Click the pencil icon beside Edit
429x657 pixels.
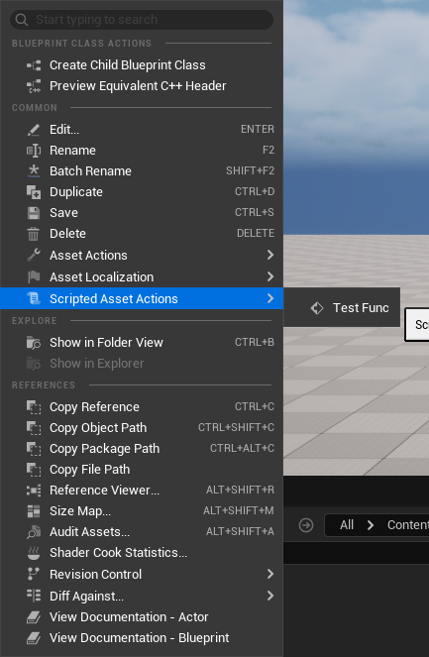pyautogui.click(x=34, y=130)
